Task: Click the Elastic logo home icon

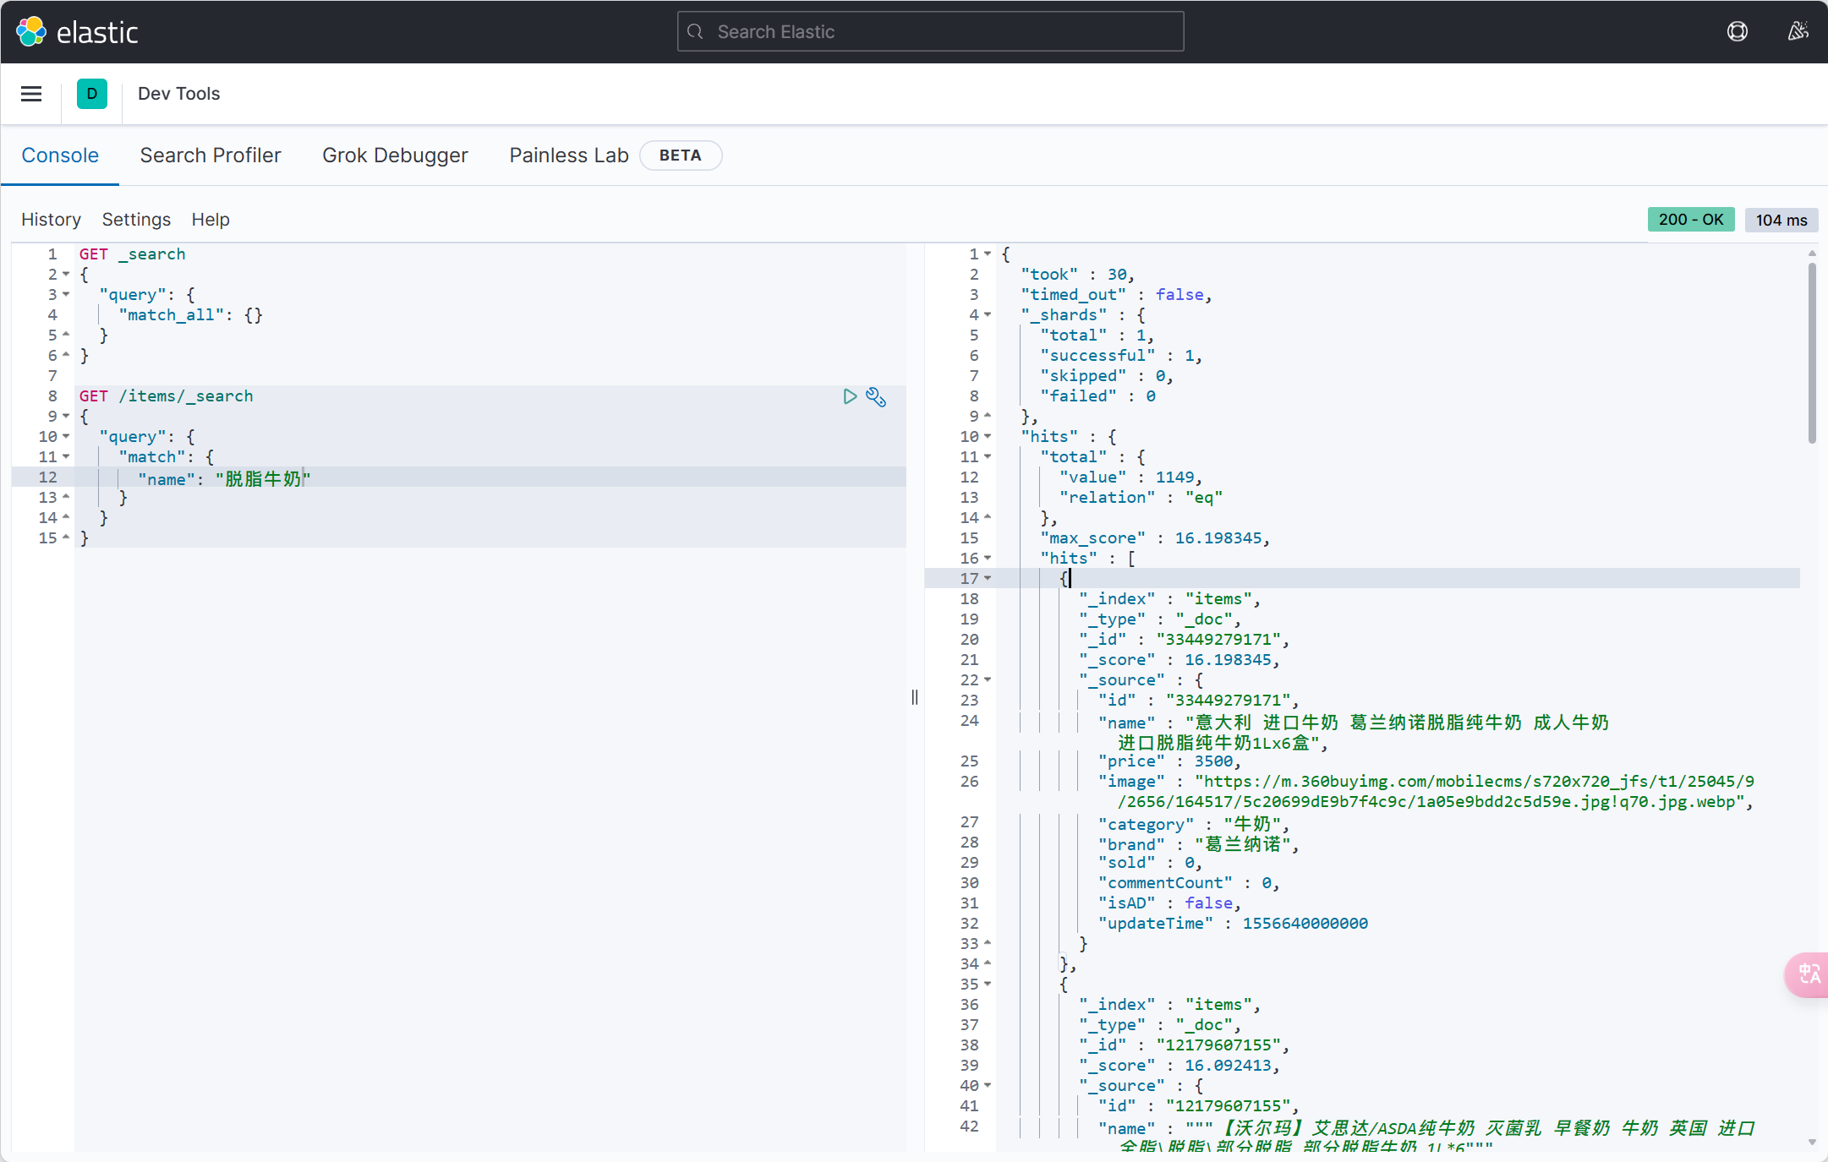Action: click(31, 31)
